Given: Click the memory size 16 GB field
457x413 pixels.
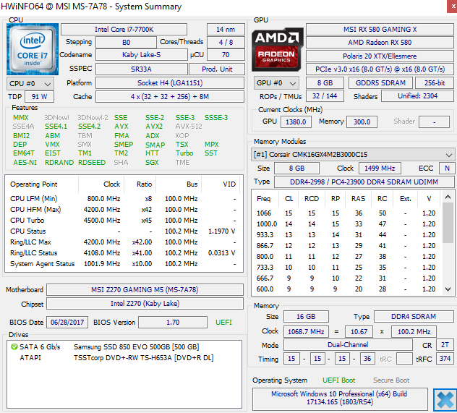Looking at the screenshot, I should [x=306, y=317].
